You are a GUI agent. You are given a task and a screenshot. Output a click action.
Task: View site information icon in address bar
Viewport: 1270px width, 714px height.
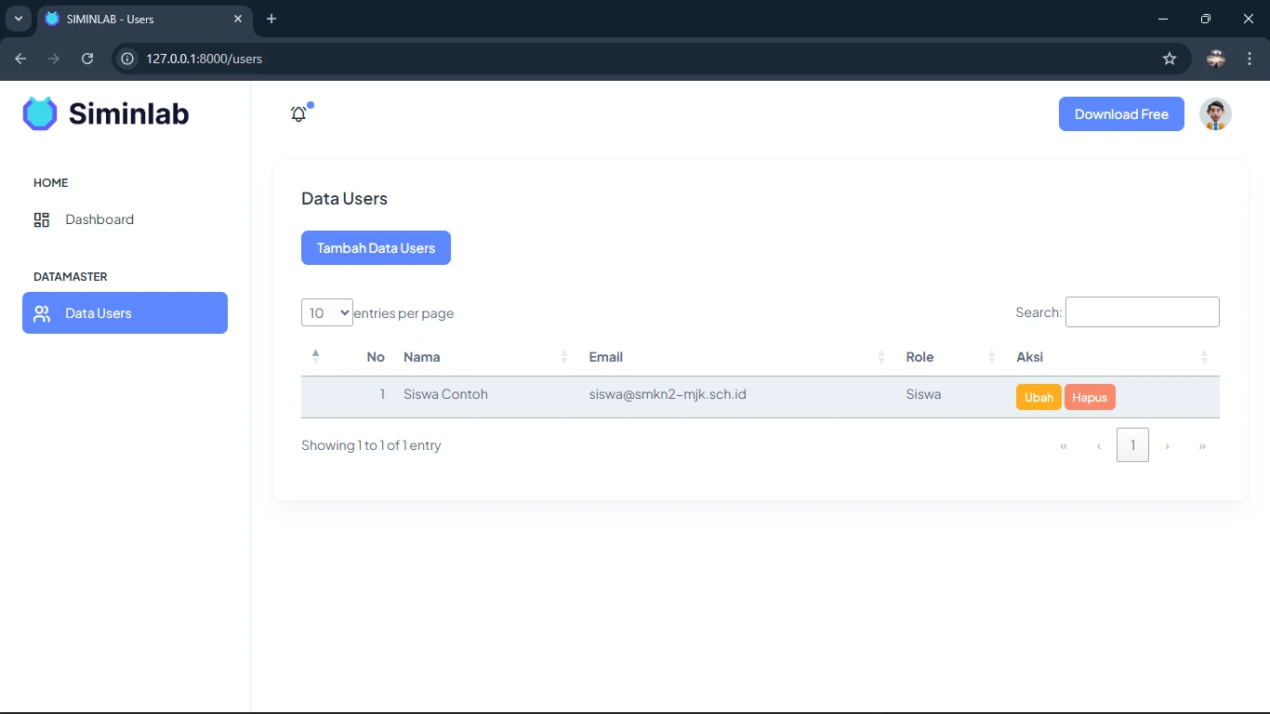(128, 59)
